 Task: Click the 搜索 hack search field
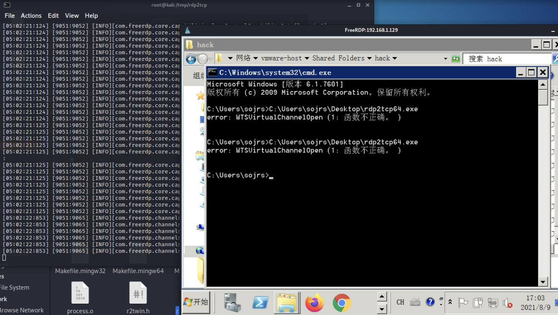506,59
